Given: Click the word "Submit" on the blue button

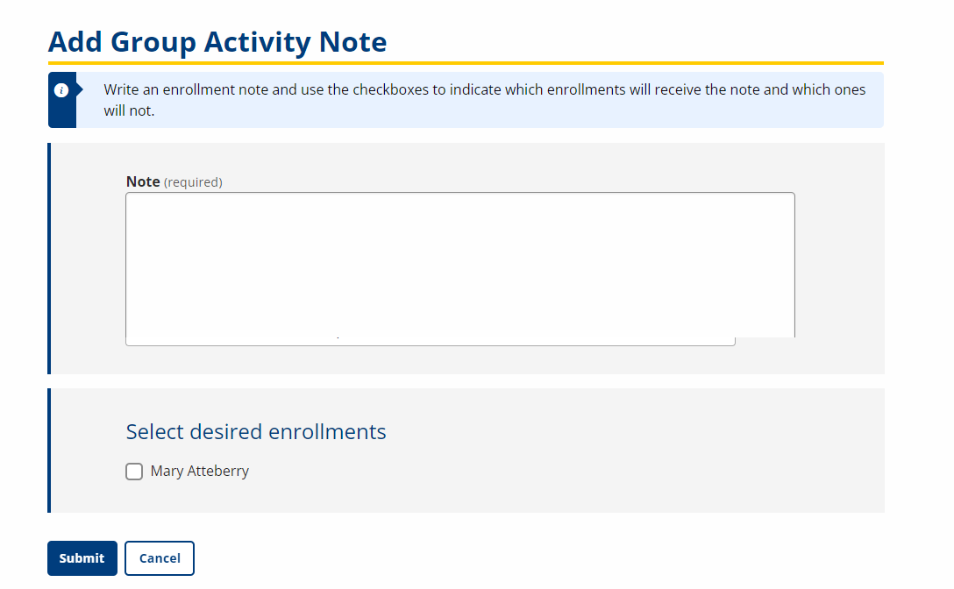Looking at the screenshot, I should pos(82,558).
